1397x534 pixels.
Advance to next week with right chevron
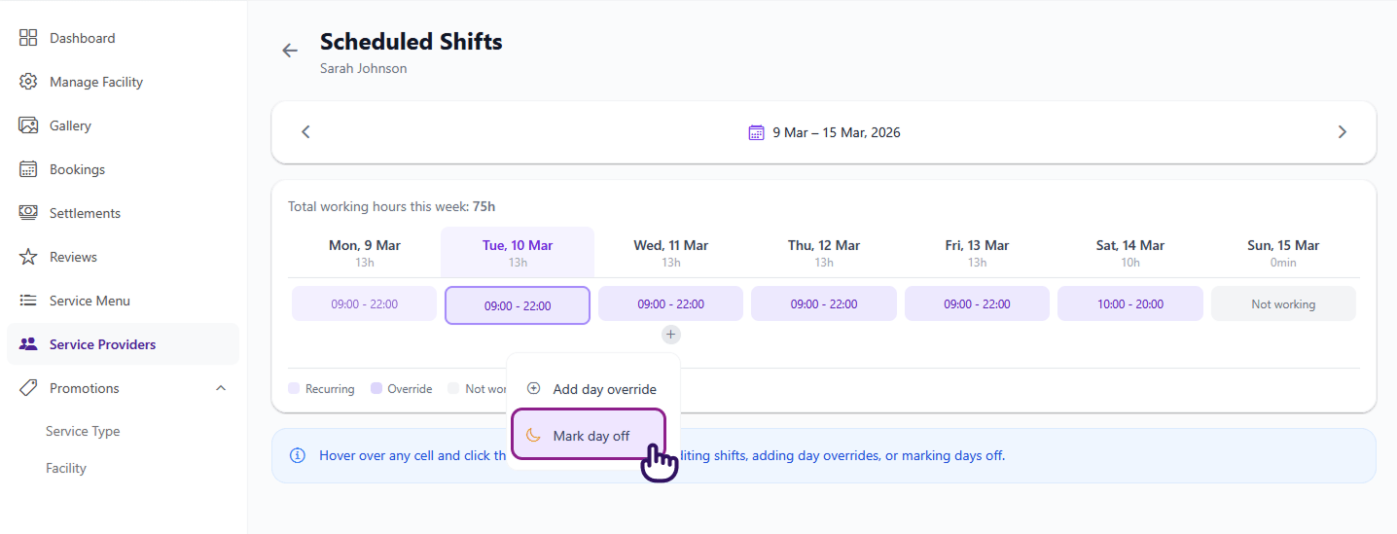coord(1343,132)
